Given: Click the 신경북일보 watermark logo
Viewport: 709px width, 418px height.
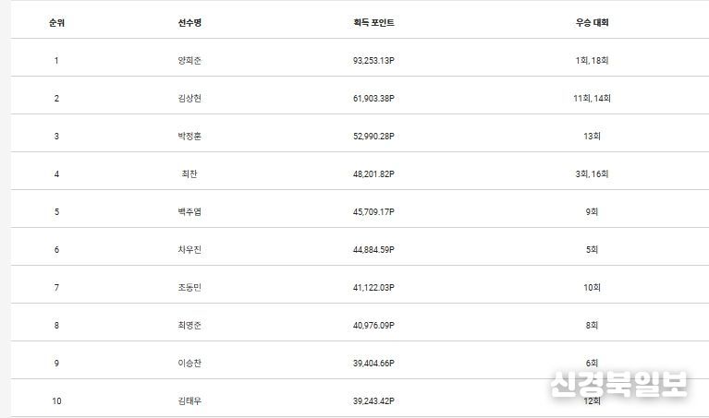Looking at the screenshot, I should click(618, 384).
